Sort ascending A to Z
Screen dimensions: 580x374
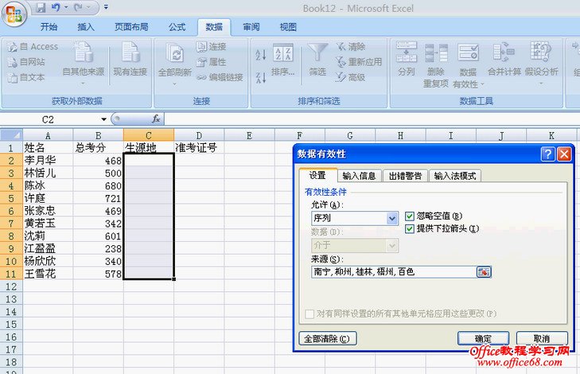click(261, 55)
